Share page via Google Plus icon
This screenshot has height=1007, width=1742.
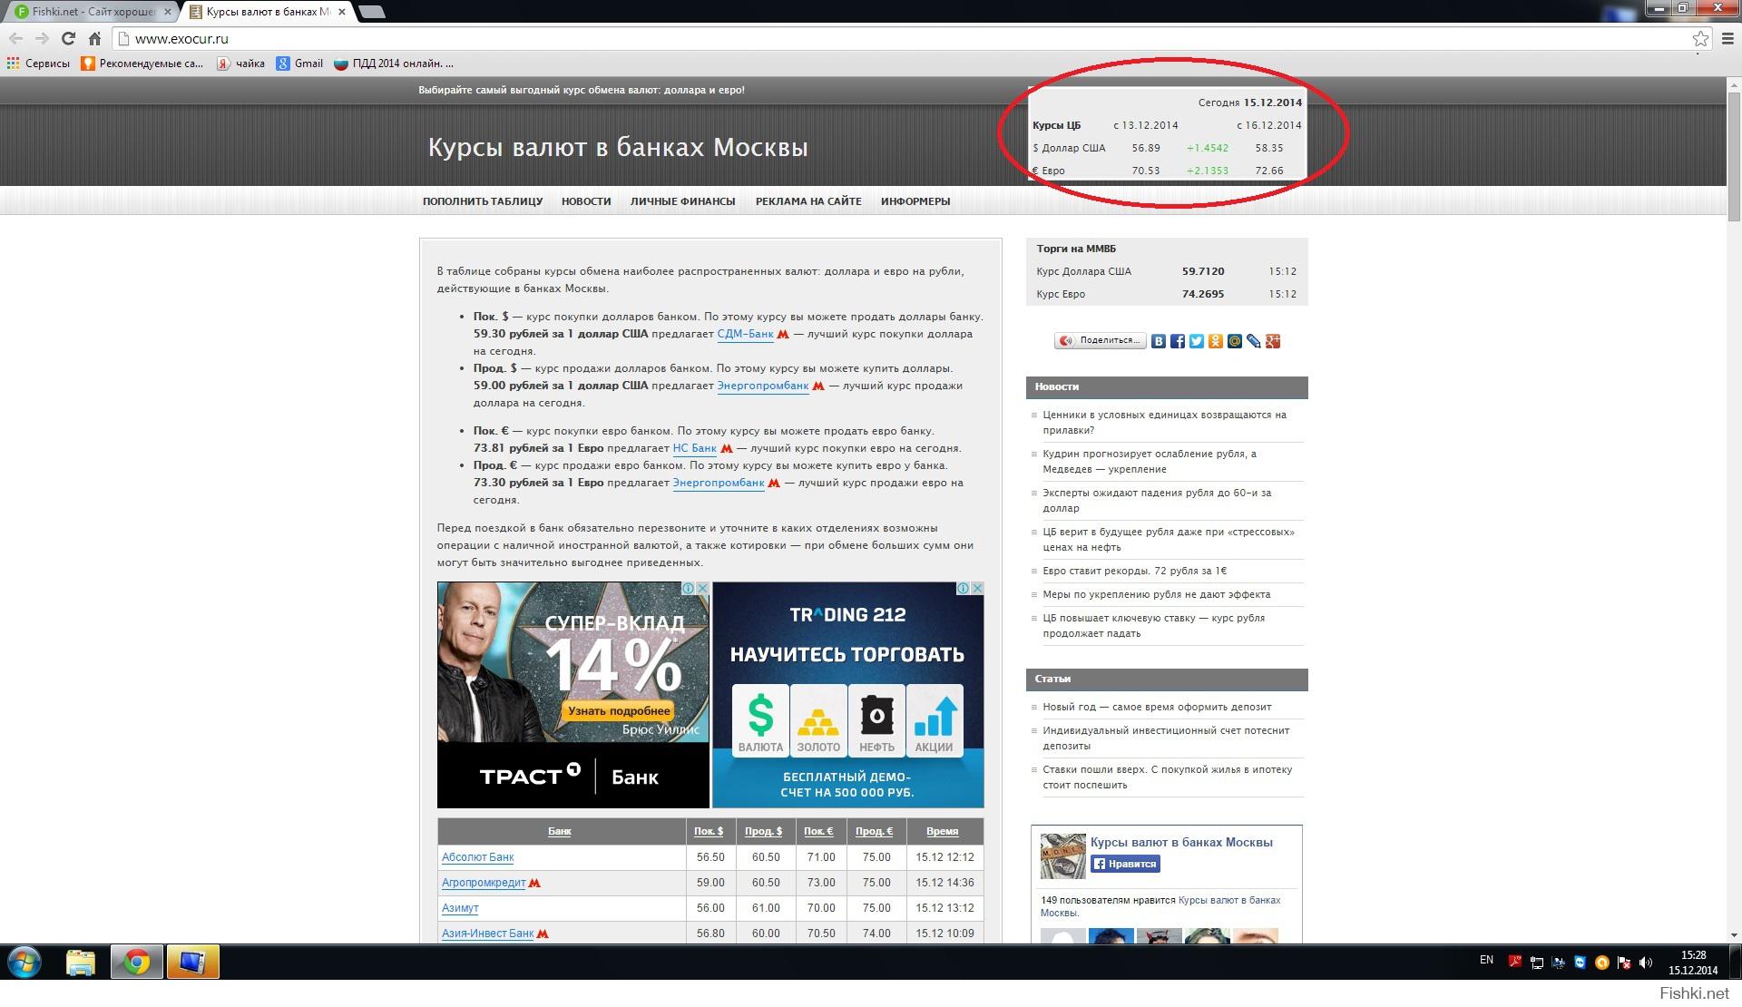pos(1273,341)
